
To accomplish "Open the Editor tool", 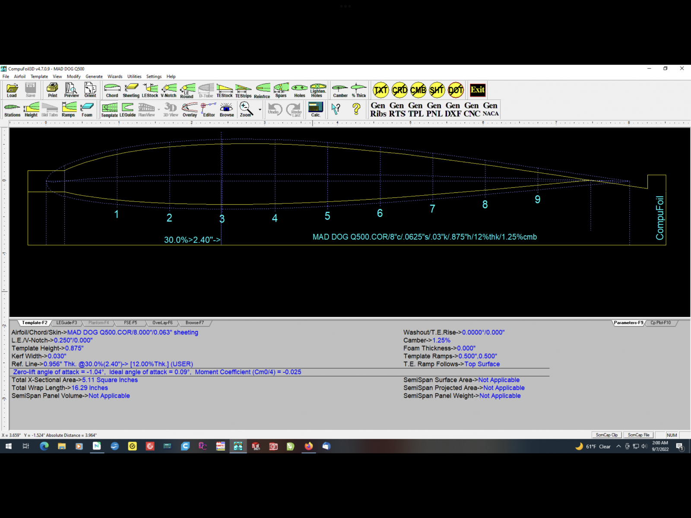I will (208, 110).
